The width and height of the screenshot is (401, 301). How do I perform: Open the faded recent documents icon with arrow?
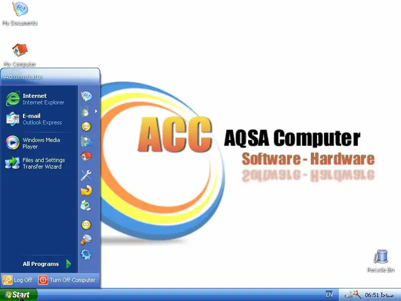click(85, 111)
